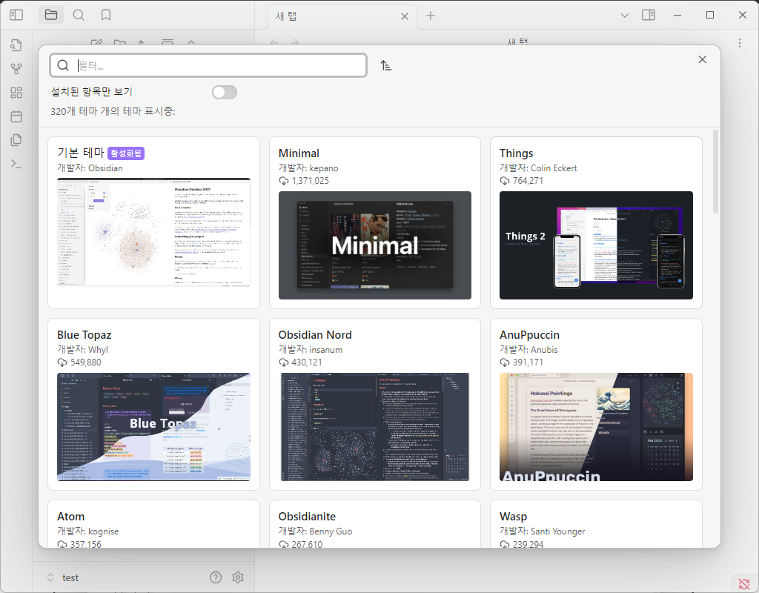
Task: Add a new tab with plus icon
Action: pos(431,16)
